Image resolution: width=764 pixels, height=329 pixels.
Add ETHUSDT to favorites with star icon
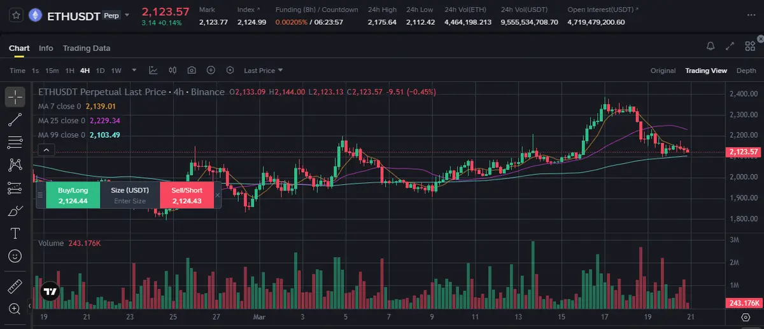tap(16, 15)
